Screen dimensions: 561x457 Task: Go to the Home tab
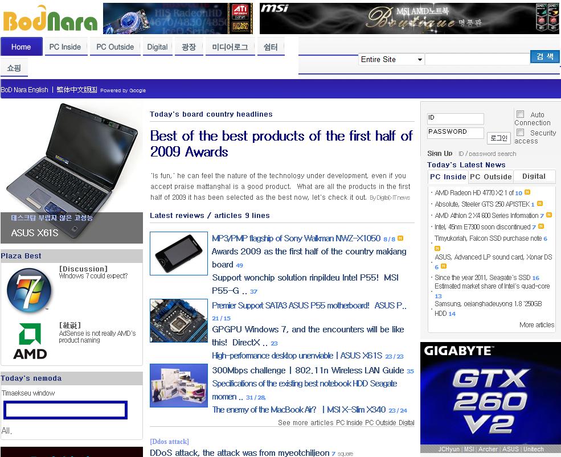(x=21, y=47)
